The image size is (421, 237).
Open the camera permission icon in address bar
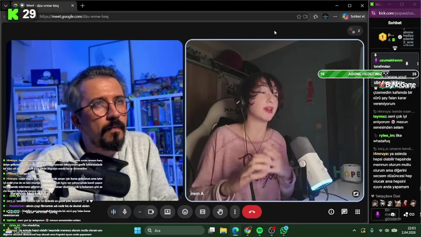[306, 16]
